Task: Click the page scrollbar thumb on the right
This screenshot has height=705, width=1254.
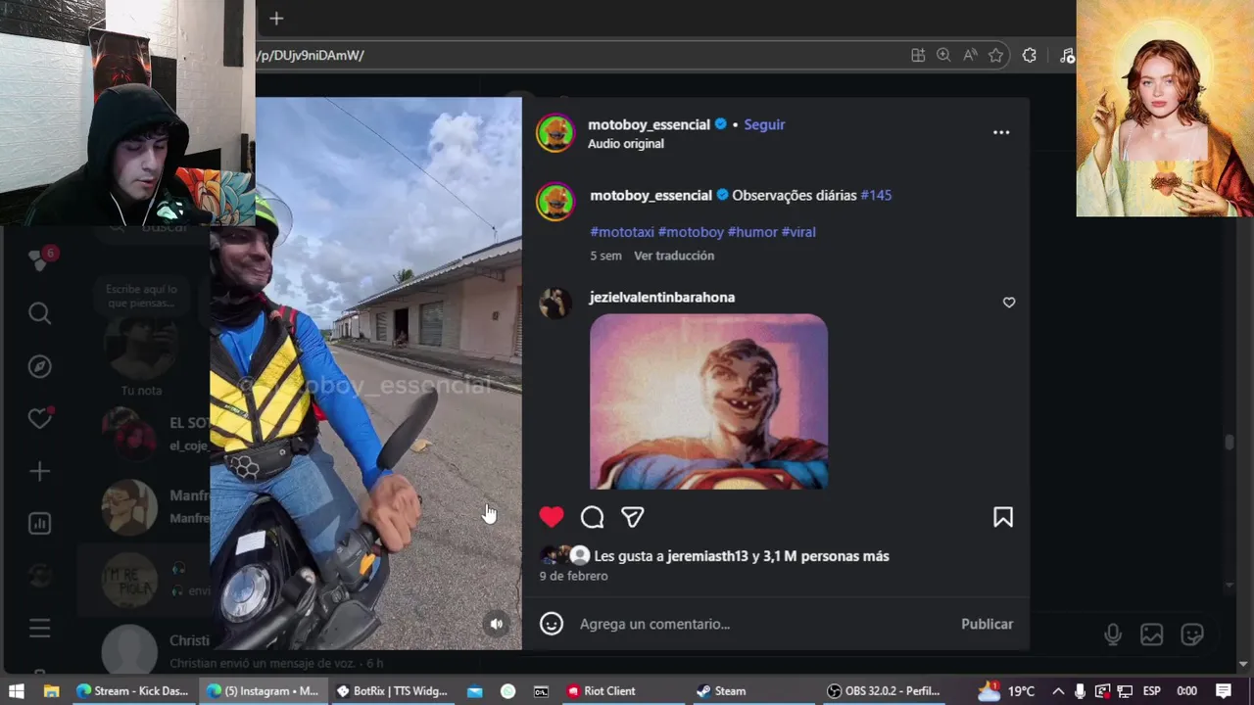Action: (x=1230, y=443)
